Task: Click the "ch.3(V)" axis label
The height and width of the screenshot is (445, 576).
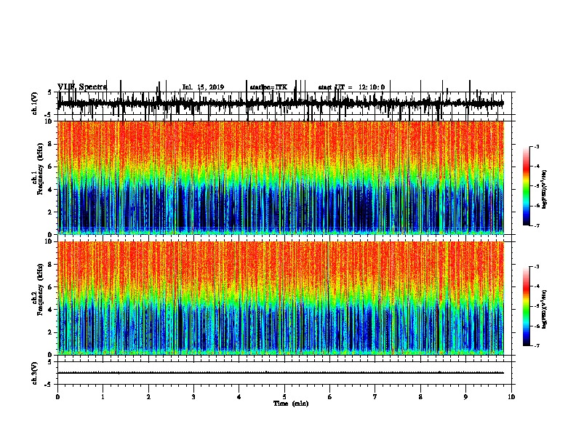Action: pos(35,373)
